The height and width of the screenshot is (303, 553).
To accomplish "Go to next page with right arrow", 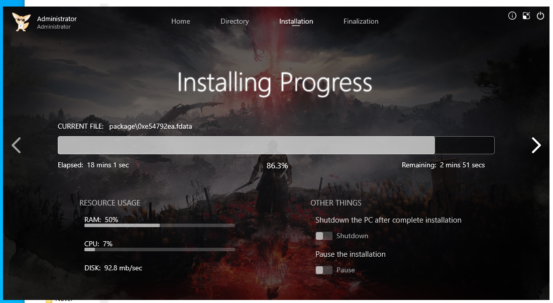I will (x=536, y=145).
